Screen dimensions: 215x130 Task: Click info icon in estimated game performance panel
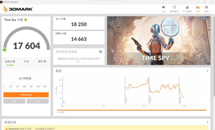tap(100, 52)
